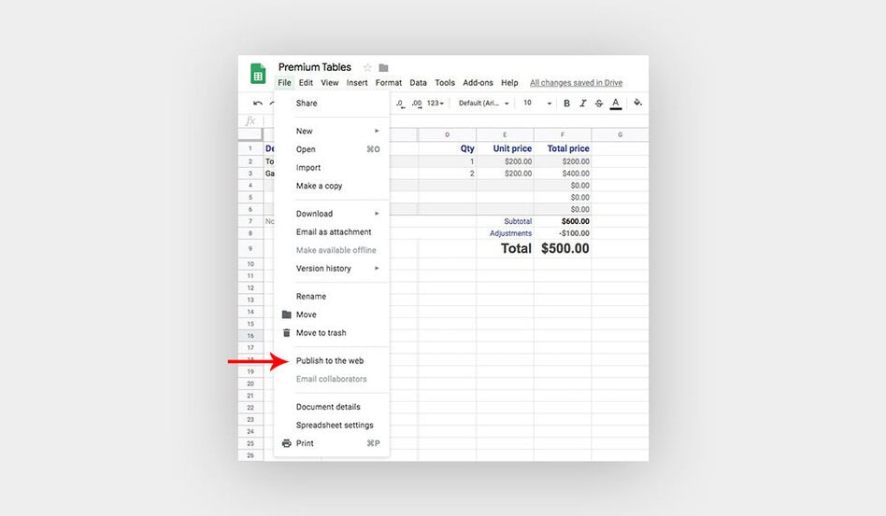The image size is (886, 516).
Task: Click the undo arrow in toolbar
Action: (258, 104)
